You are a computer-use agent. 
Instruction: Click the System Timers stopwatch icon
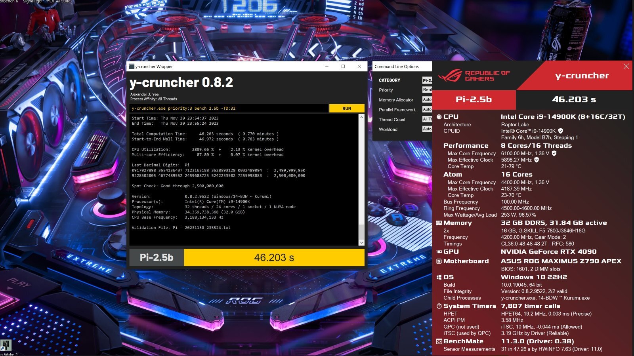coord(439,306)
